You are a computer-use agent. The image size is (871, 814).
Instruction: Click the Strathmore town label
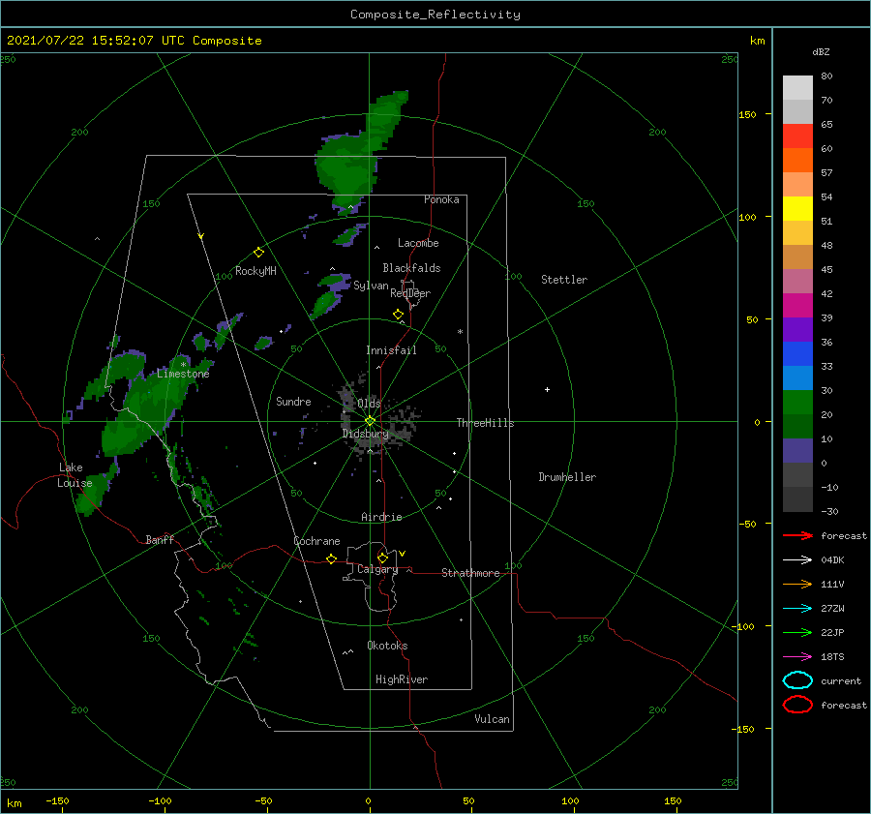[470, 573]
